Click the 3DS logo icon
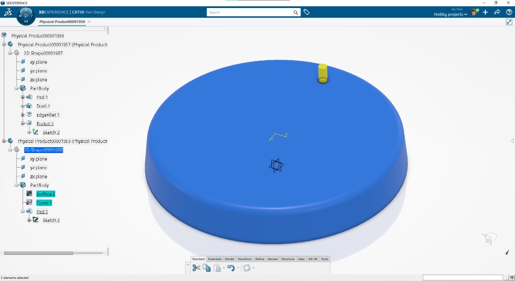Image resolution: width=515 pixels, height=281 pixels. coord(8,12)
